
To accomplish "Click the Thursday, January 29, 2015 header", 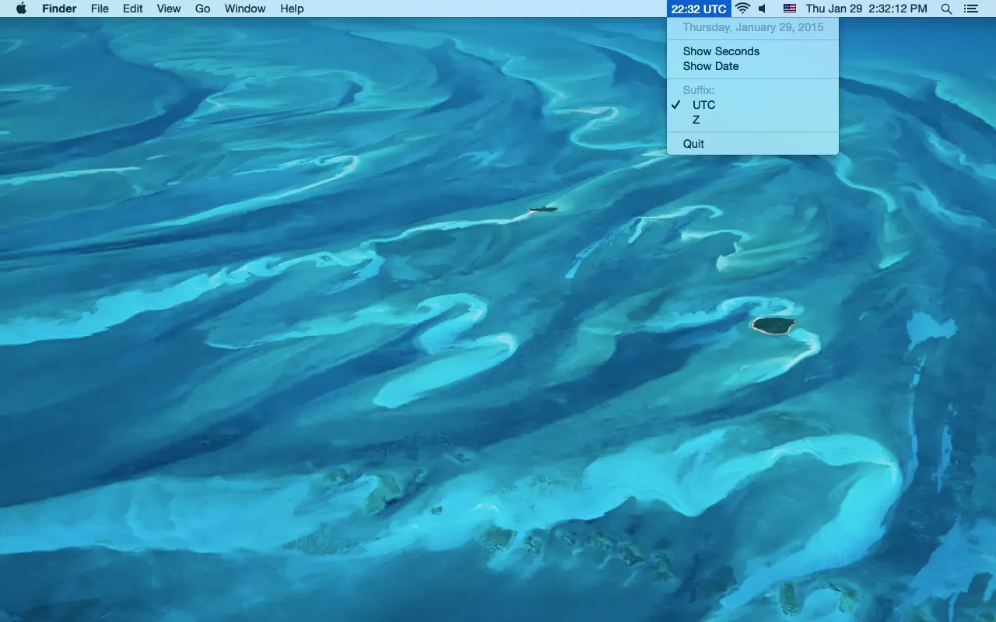I will 752,27.
